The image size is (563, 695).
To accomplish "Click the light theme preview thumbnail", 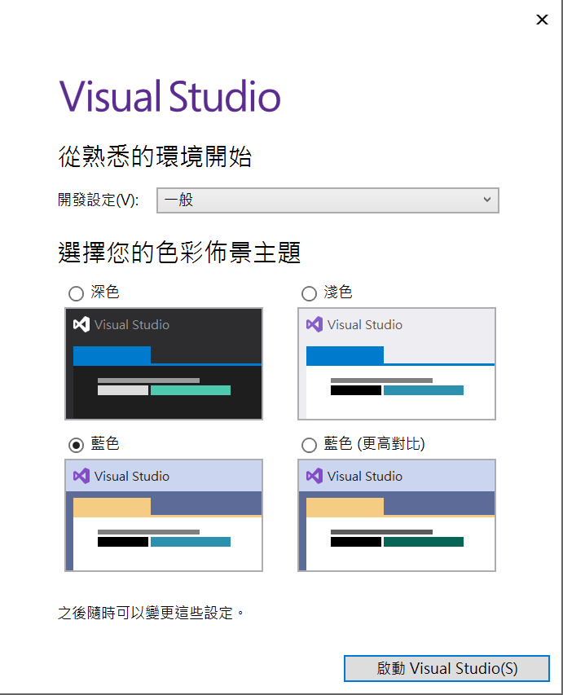I will (397, 363).
